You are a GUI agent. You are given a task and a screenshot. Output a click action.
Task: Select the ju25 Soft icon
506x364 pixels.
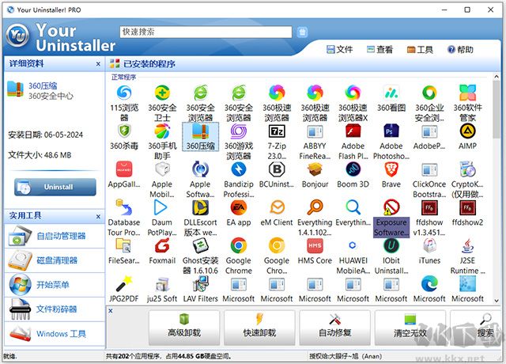coord(162,283)
